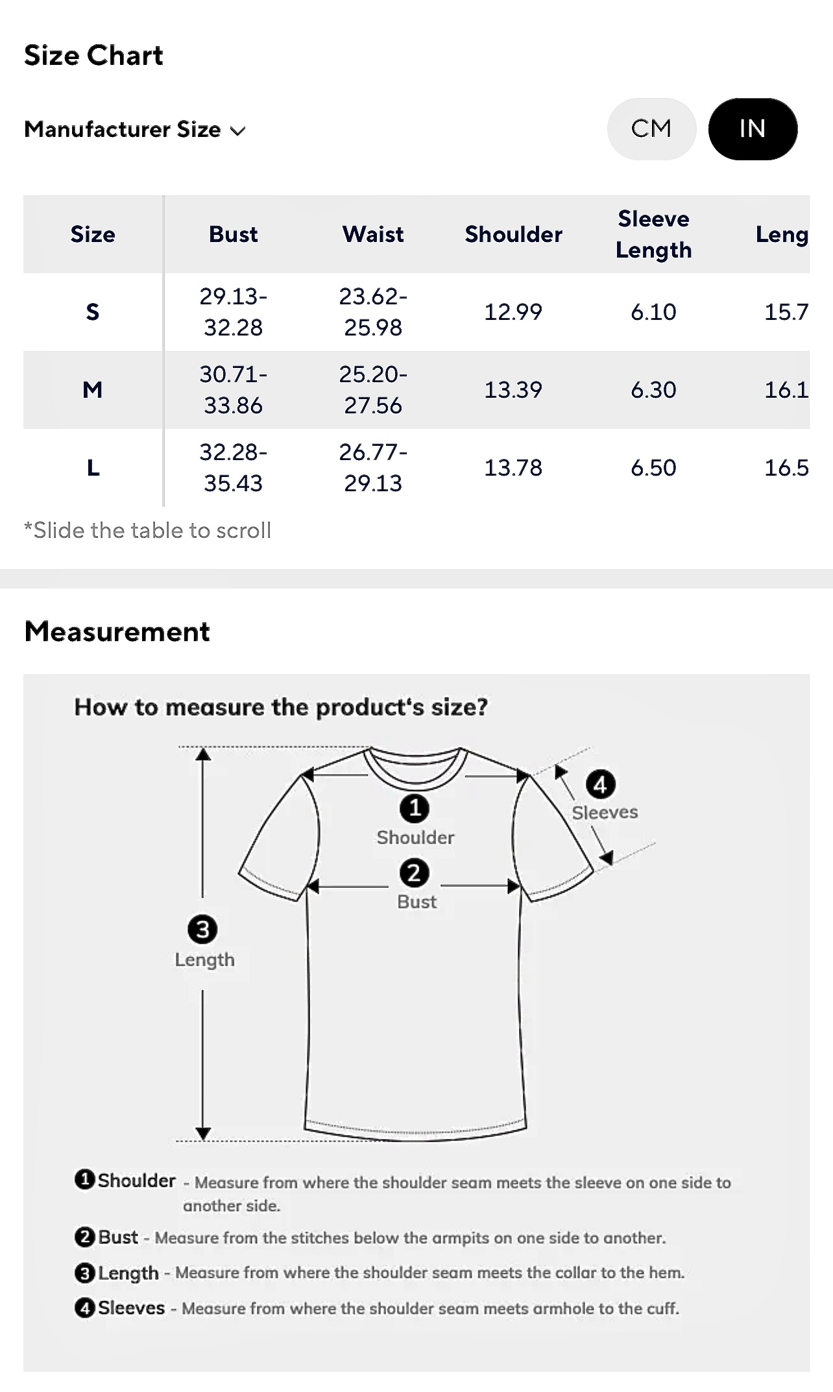Screen dimensions: 833x1392
Task: Select the Bust column header
Action: (x=233, y=234)
